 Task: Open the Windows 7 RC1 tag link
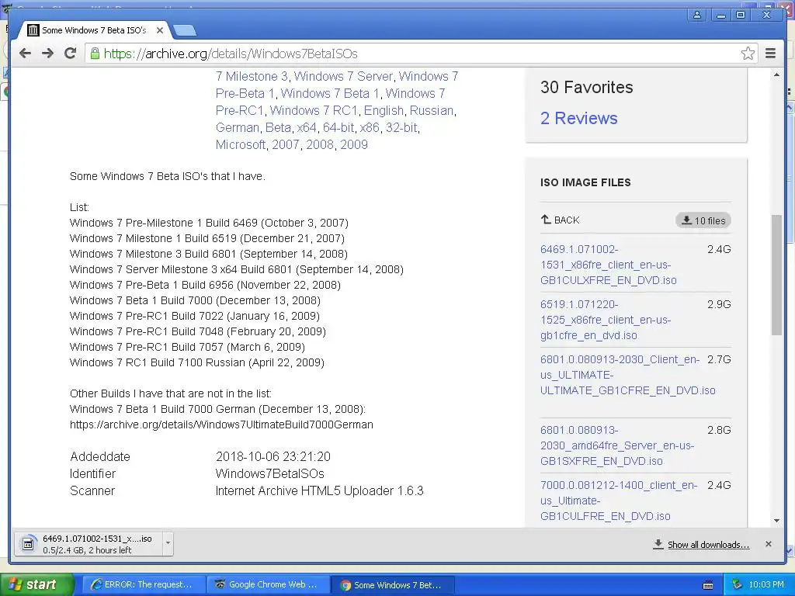click(314, 110)
